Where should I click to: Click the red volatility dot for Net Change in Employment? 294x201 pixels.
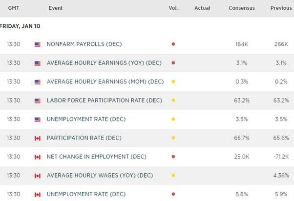click(173, 157)
